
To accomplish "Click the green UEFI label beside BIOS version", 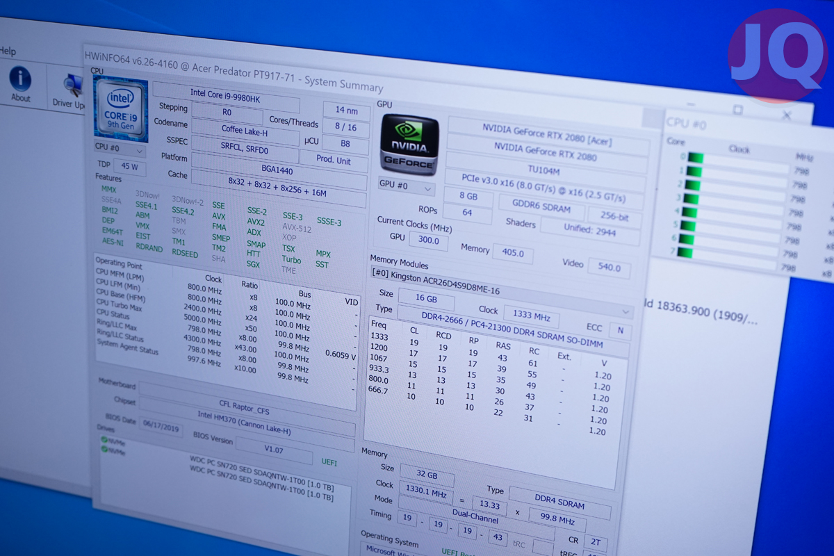I will (x=329, y=461).
